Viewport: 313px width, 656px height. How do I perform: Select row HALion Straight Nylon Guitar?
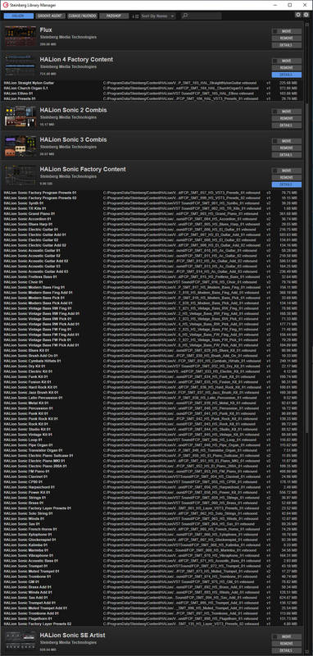(x=152, y=83)
